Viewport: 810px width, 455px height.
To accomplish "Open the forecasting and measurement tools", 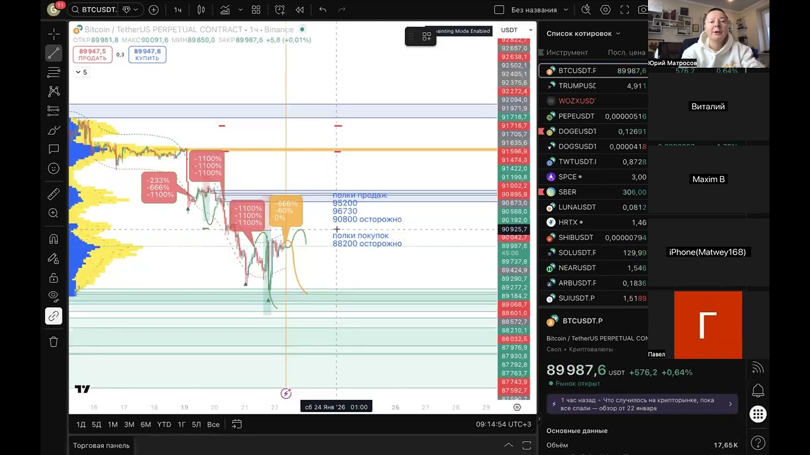I will tap(54, 111).
